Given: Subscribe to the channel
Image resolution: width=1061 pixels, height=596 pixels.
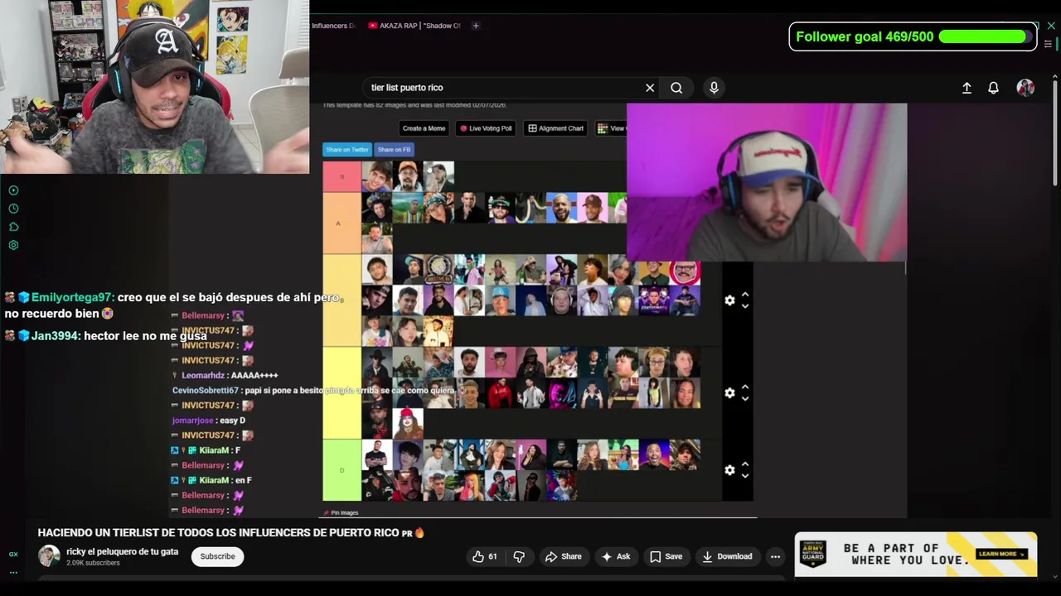Looking at the screenshot, I should (x=217, y=556).
